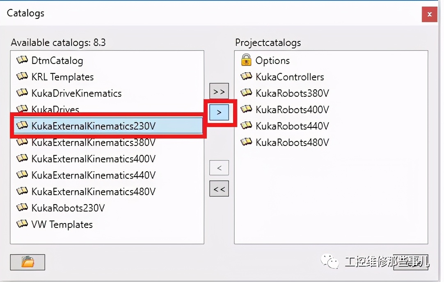Pick KukaRobots480V project catalog
This screenshot has width=444, height=282.
[x=292, y=142]
